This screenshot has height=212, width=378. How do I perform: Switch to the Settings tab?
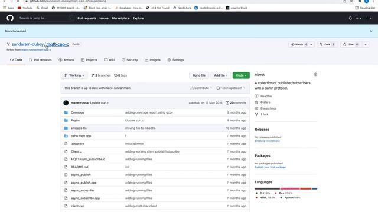click(175, 60)
